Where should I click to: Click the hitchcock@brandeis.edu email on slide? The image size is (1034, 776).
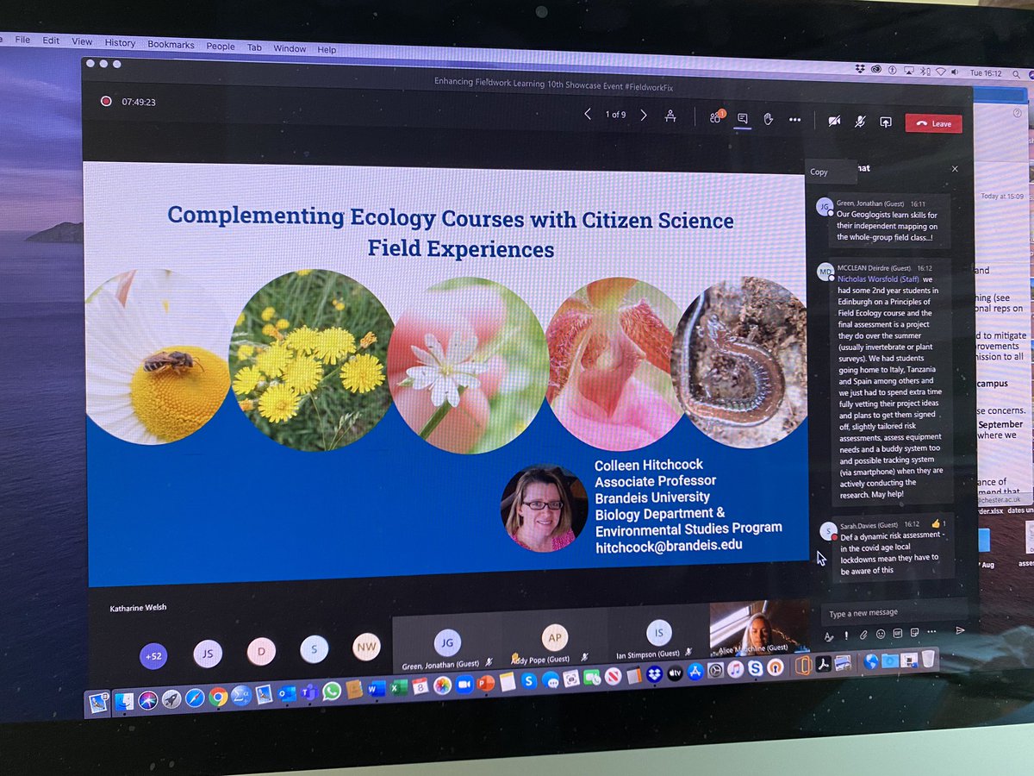tap(669, 547)
